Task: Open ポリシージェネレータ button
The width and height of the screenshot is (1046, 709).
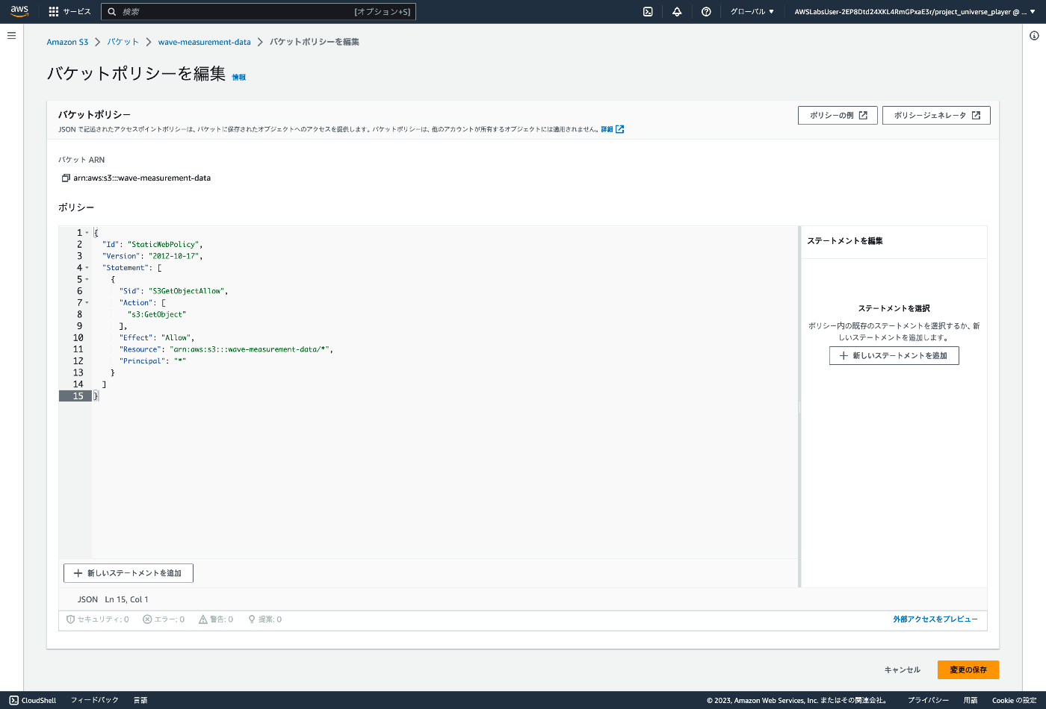Action: coord(936,116)
